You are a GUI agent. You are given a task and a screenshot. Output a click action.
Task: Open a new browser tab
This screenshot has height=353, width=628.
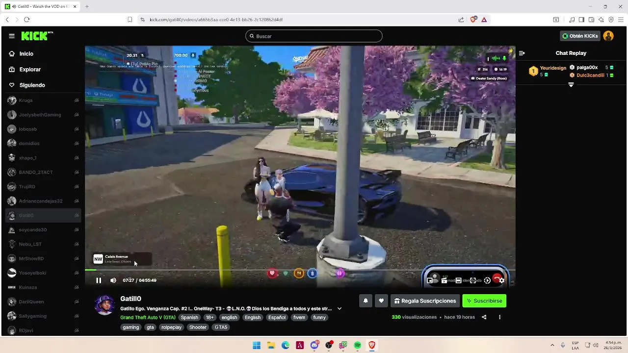tap(87, 6)
